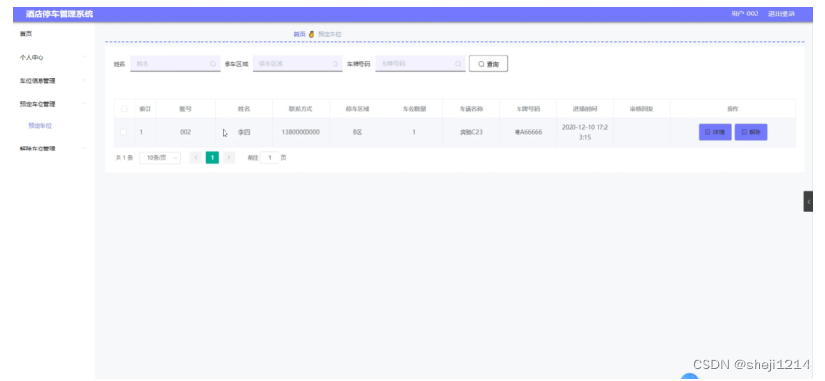Click search icon in 车牌号码 field

(458, 63)
